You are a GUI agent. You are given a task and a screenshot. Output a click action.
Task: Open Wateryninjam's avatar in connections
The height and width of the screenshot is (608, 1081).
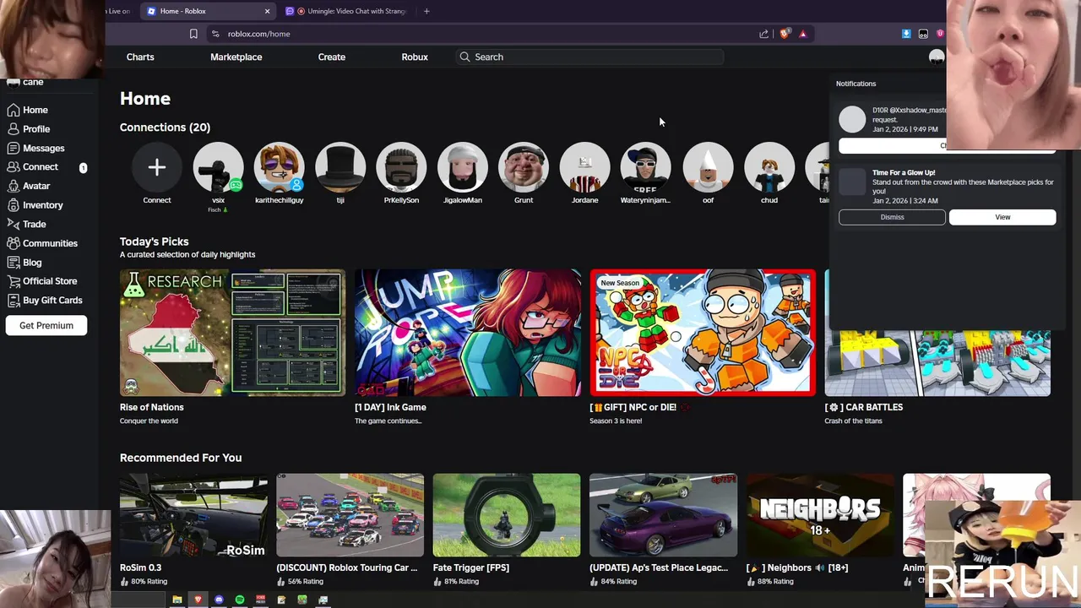click(646, 167)
